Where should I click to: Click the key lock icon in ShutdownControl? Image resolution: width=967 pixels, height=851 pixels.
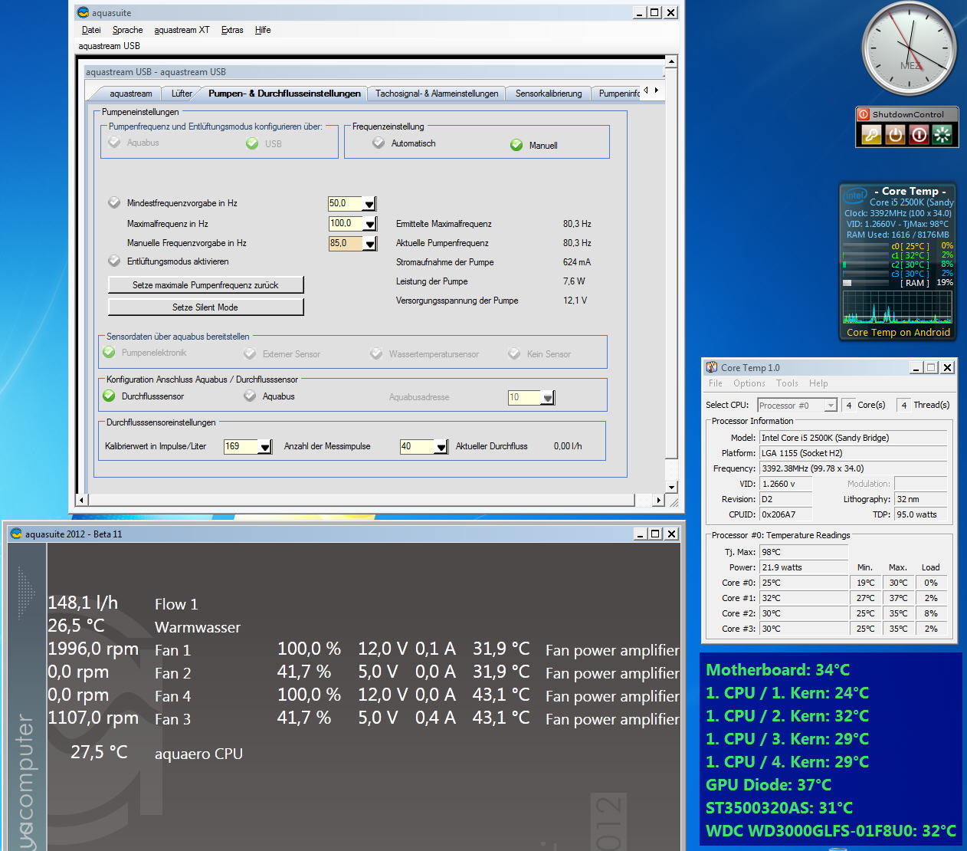click(x=871, y=135)
